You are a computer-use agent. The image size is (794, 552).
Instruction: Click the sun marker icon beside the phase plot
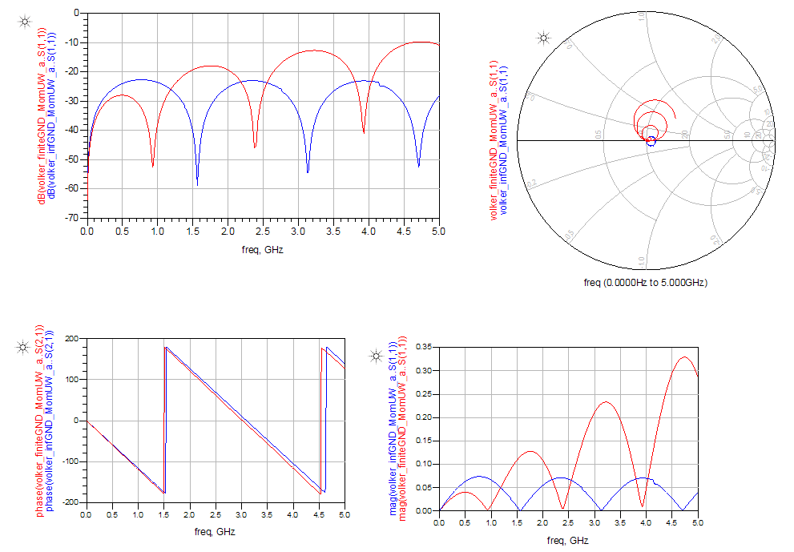(22, 348)
